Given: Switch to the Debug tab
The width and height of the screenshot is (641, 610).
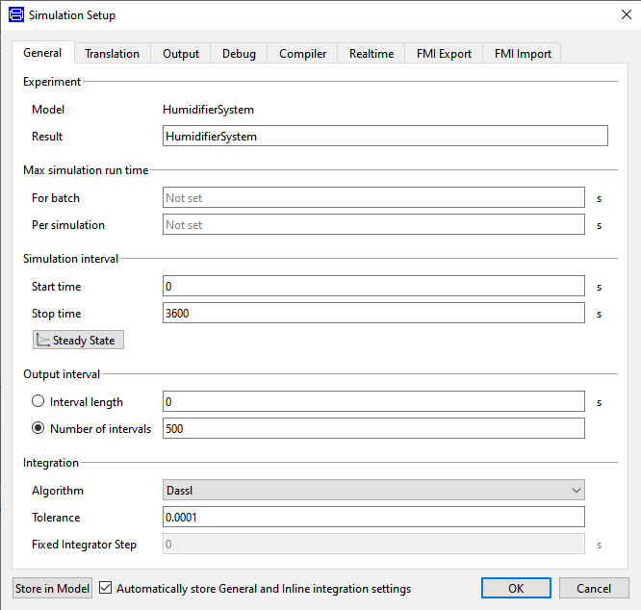Looking at the screenshot, I should (239, 54).
